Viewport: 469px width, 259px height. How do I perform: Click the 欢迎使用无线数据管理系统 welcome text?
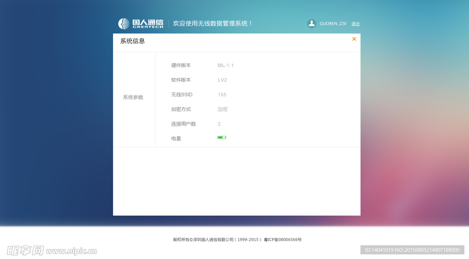[213, 23]
